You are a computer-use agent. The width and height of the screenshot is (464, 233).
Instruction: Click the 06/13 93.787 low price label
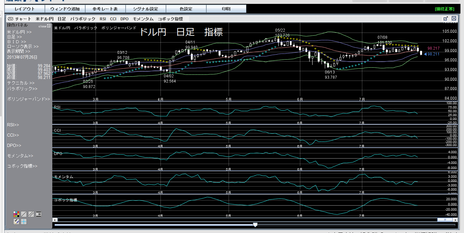click(331, 75)
